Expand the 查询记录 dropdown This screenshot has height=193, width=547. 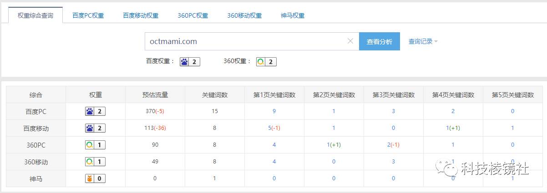(423, 41)
